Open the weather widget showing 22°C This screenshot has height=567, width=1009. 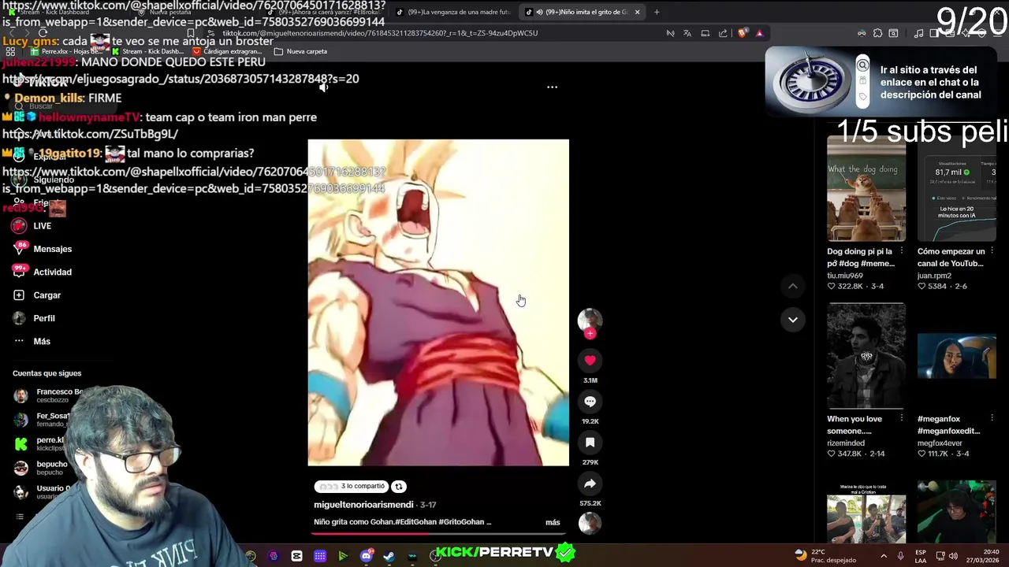(x=824, y=555)
